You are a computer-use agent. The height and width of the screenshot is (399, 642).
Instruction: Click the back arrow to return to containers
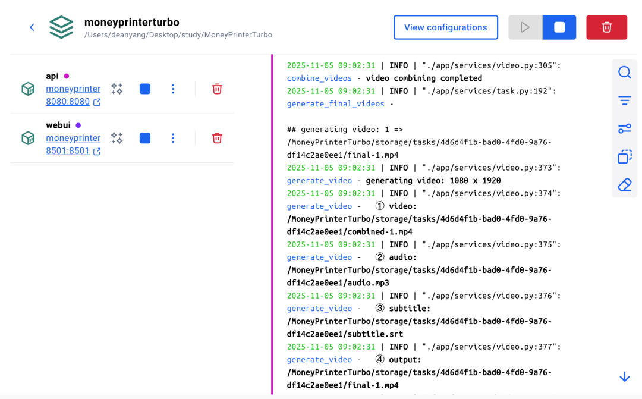pyautogui.click(x=32, y=27)
